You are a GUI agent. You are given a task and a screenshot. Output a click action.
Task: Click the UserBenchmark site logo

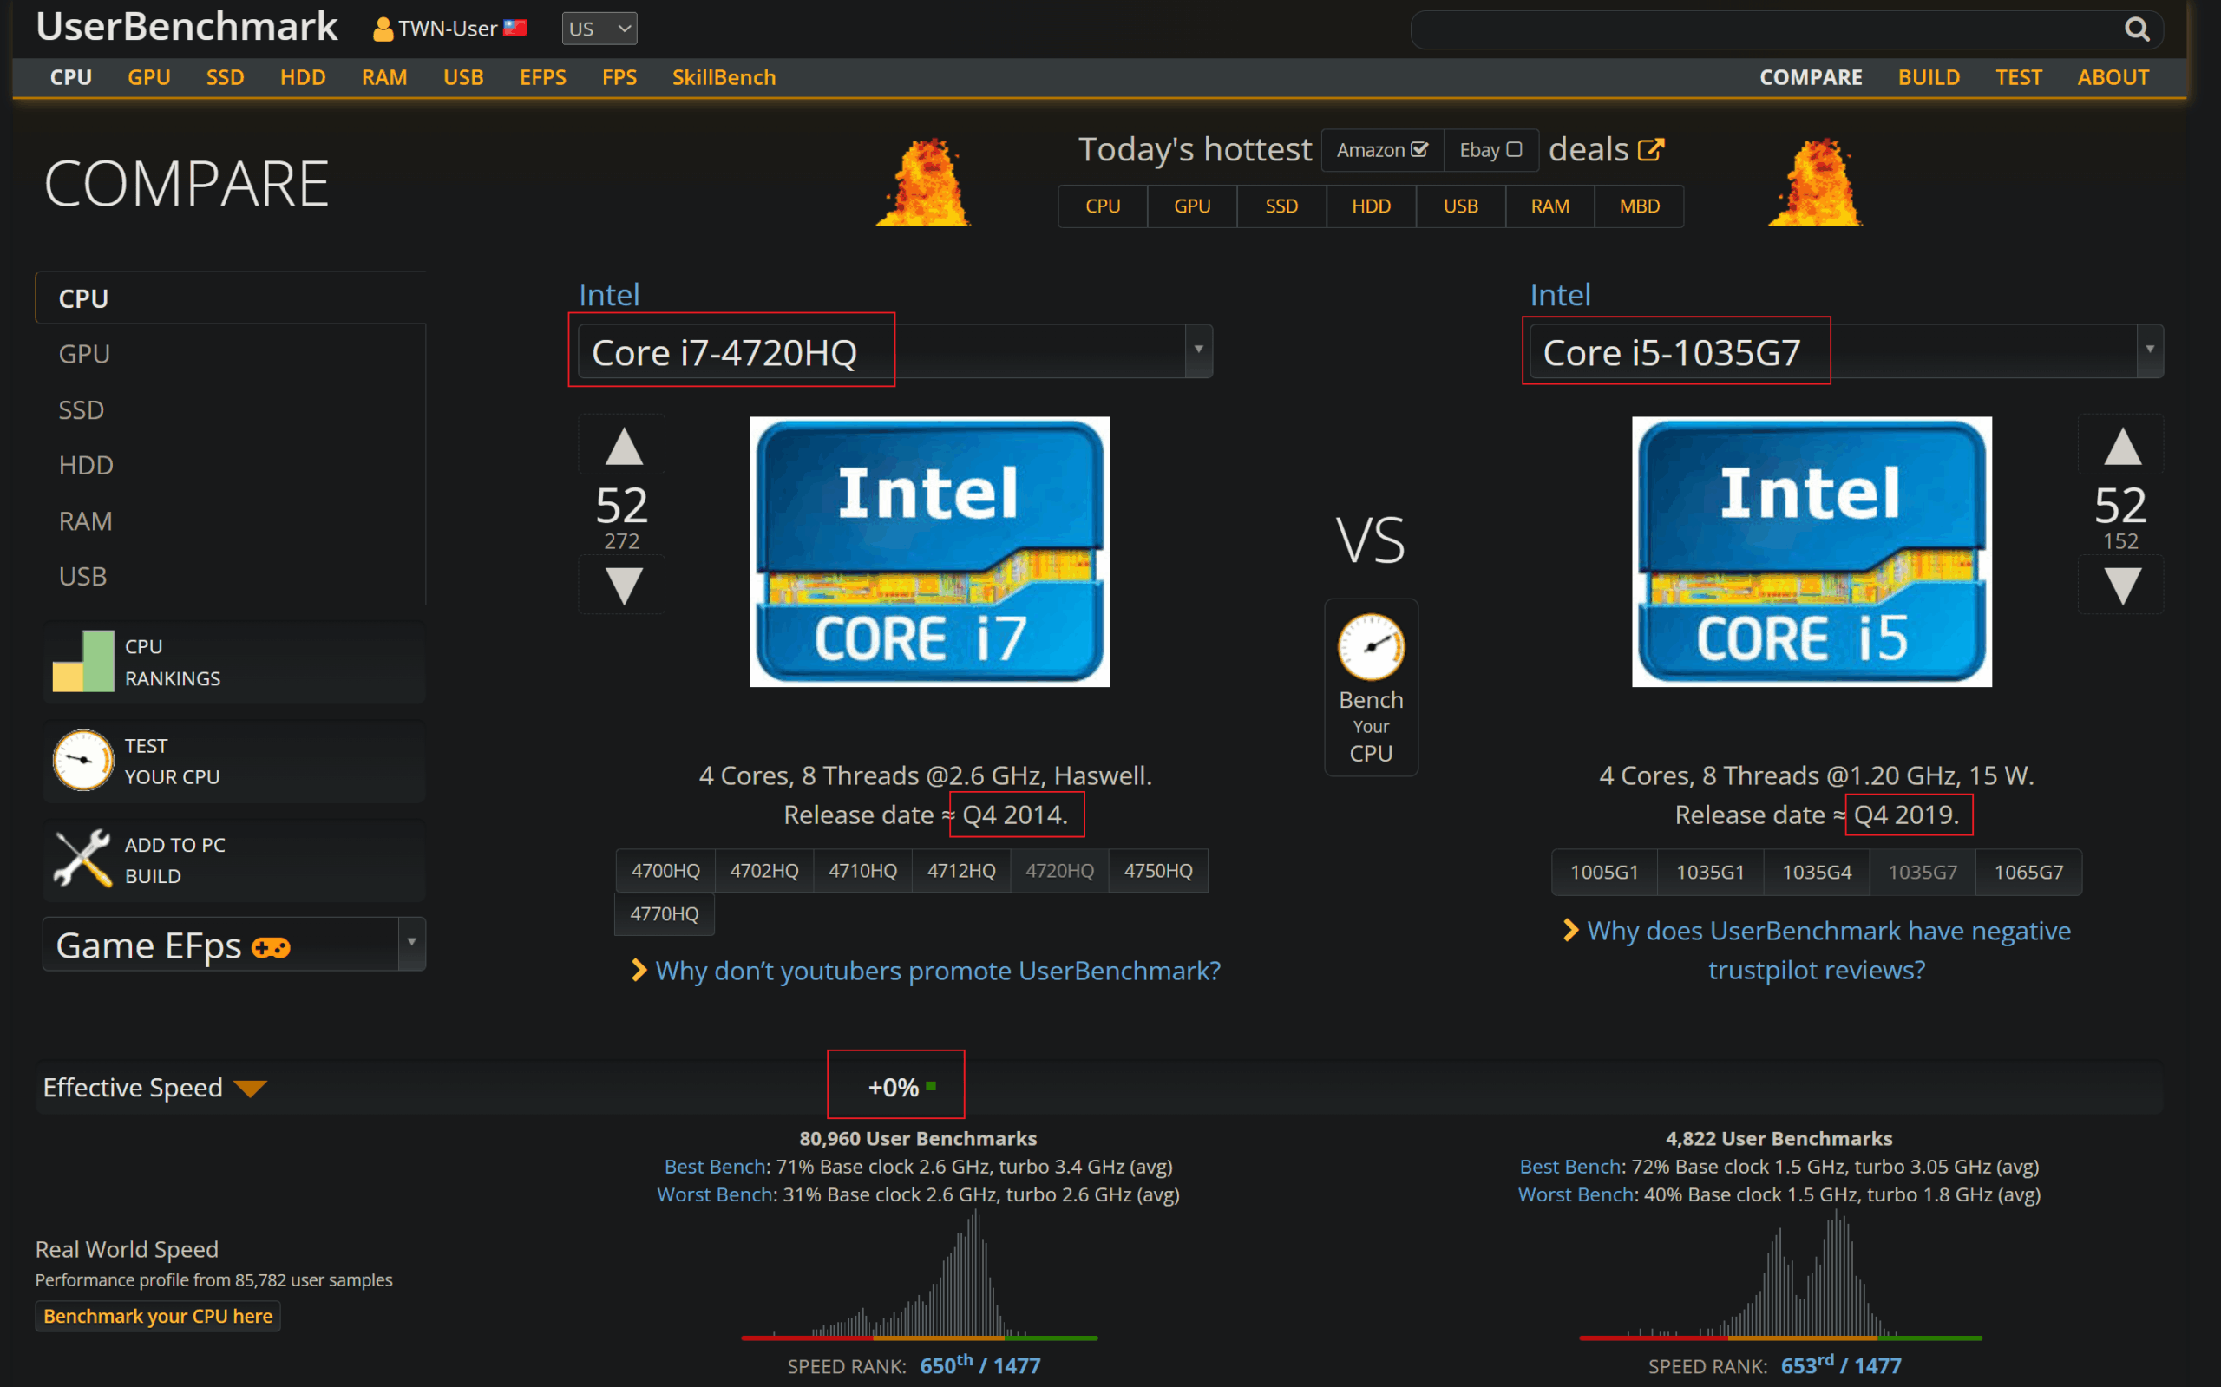187,28
